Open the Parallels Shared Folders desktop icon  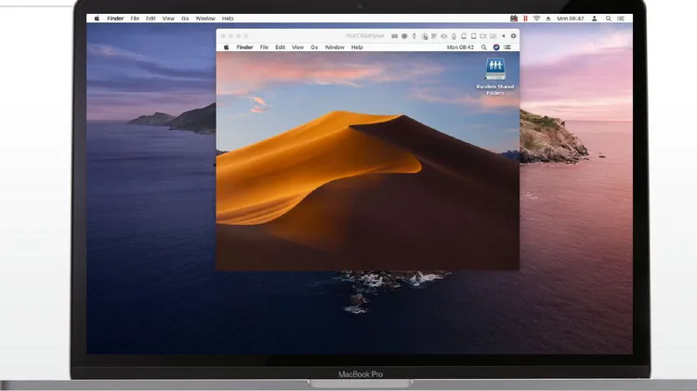click(x=494, y=70)
